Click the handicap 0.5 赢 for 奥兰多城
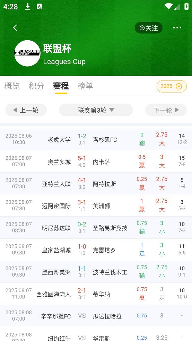The height and width of the screenshot is (341, 192). click(142, 161)
